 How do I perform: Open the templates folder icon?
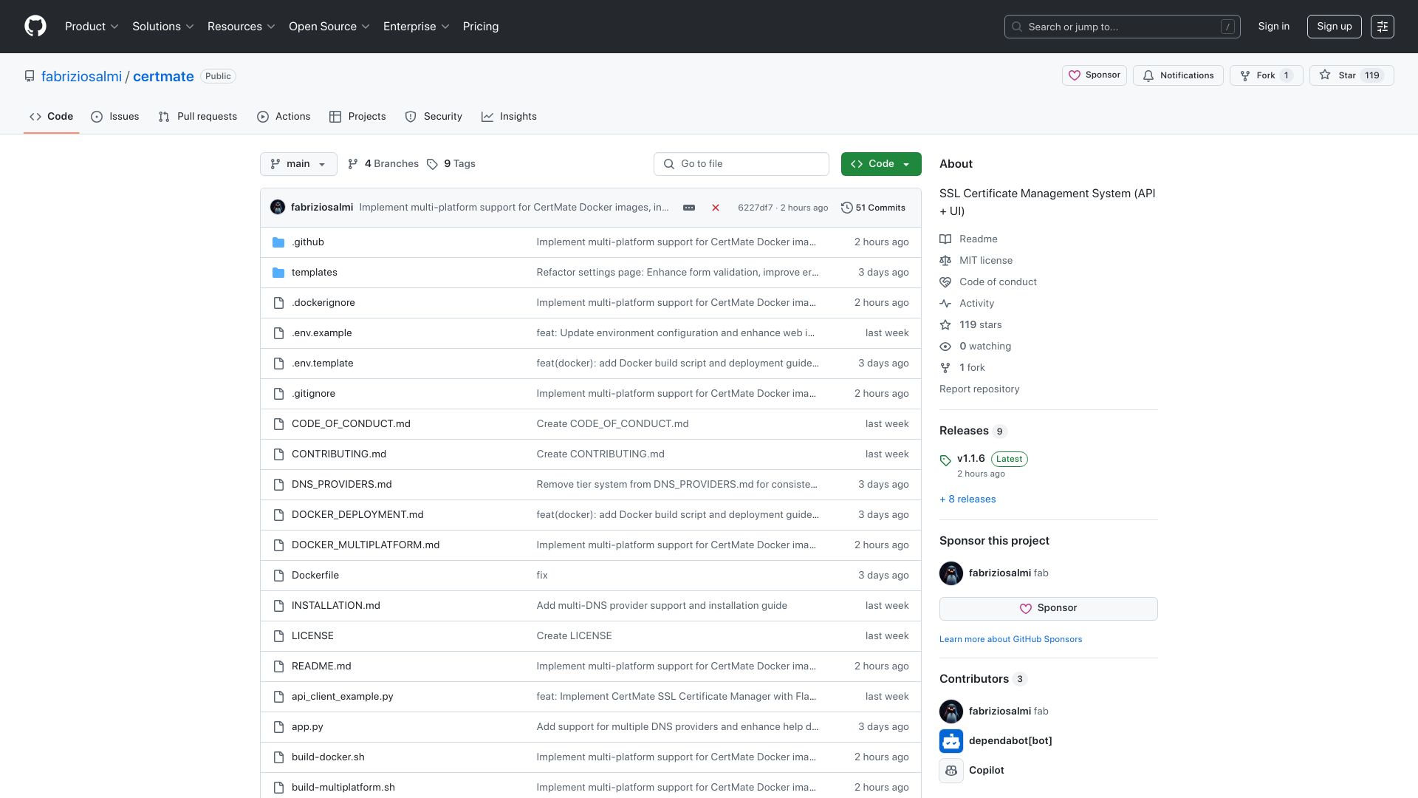pos(278,273)
